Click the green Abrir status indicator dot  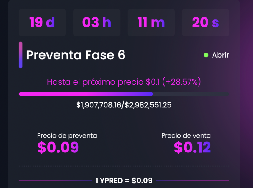pyautogui.click(x=207, y=55)
